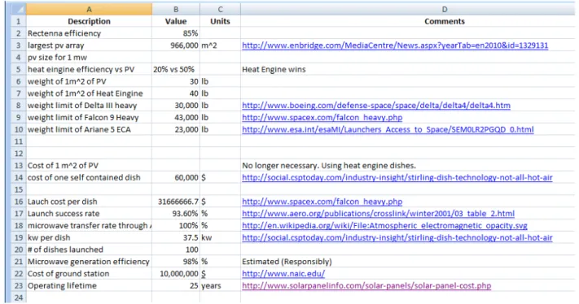This screenshot has height=304, width=579.
Task: Open the spacex.com link in row 9
Action: click(322, 118)
